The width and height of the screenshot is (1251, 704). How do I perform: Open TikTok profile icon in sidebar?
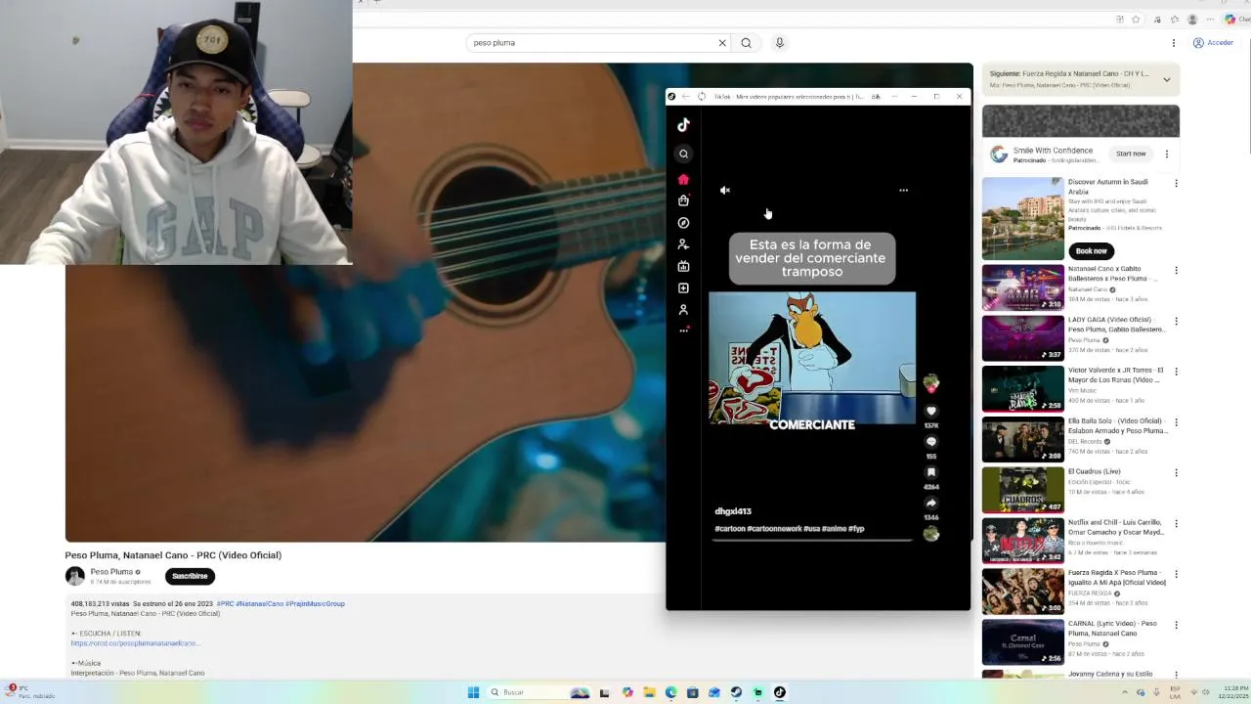pyautogui.click(x=683, y=309)
